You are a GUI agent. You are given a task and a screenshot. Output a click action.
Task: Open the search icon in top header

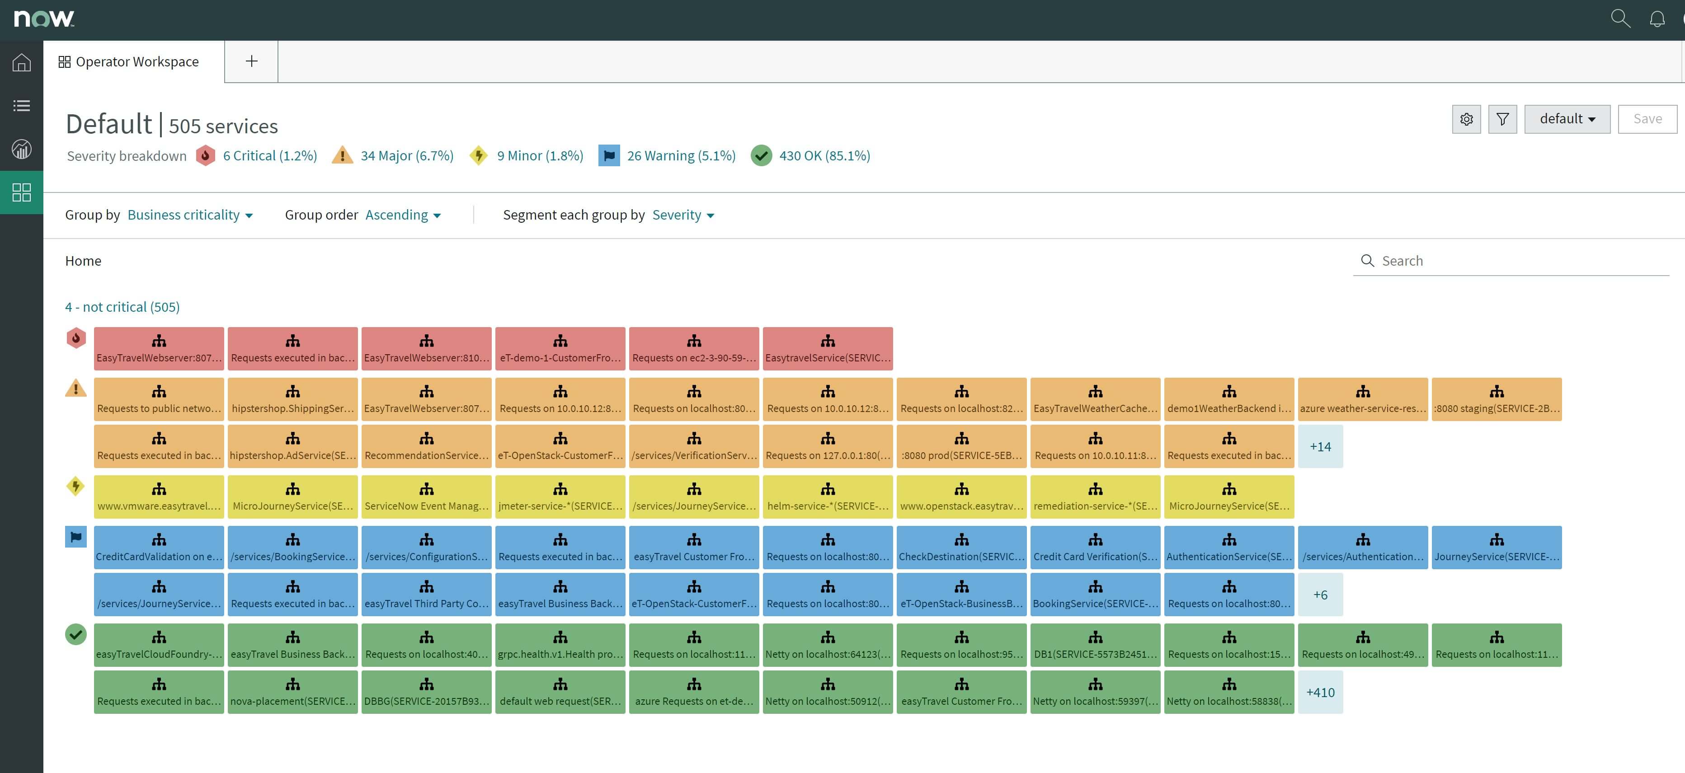(1620, 19)
